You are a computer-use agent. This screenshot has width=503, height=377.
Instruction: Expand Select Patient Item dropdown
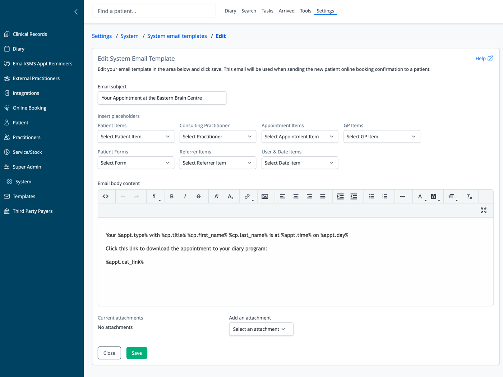tap(136, 137)
